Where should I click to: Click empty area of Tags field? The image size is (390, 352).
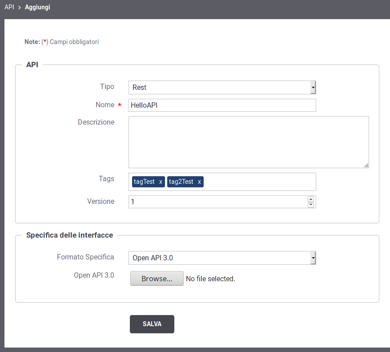click(x=259, y=182)
